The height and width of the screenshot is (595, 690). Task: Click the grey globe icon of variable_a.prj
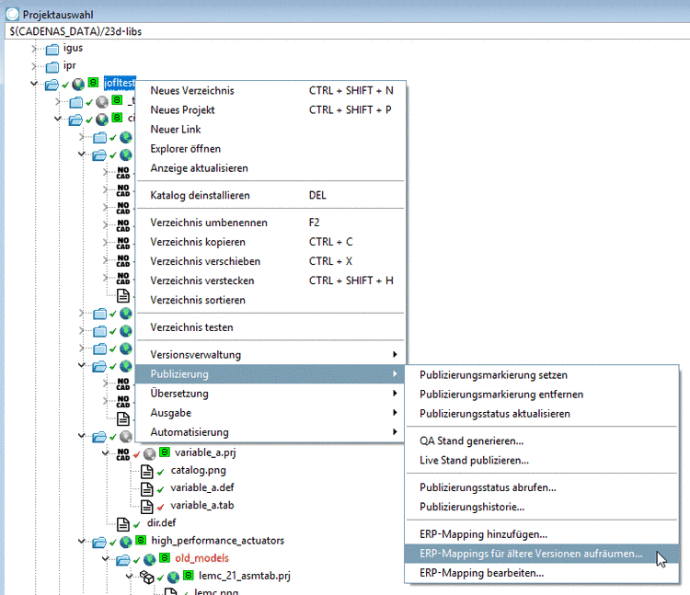tap(150, 453)
